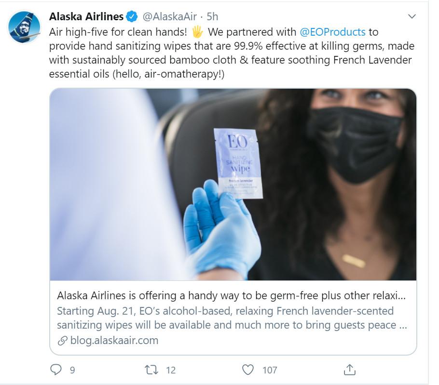
Task: Retweet the Alaska Airlines post
Action: click(151, 370)
